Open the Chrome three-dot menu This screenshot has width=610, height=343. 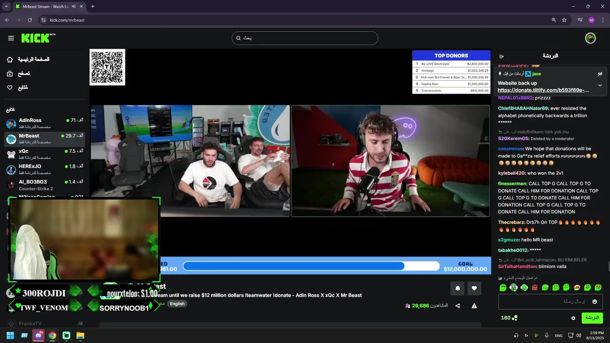[603, 20]
